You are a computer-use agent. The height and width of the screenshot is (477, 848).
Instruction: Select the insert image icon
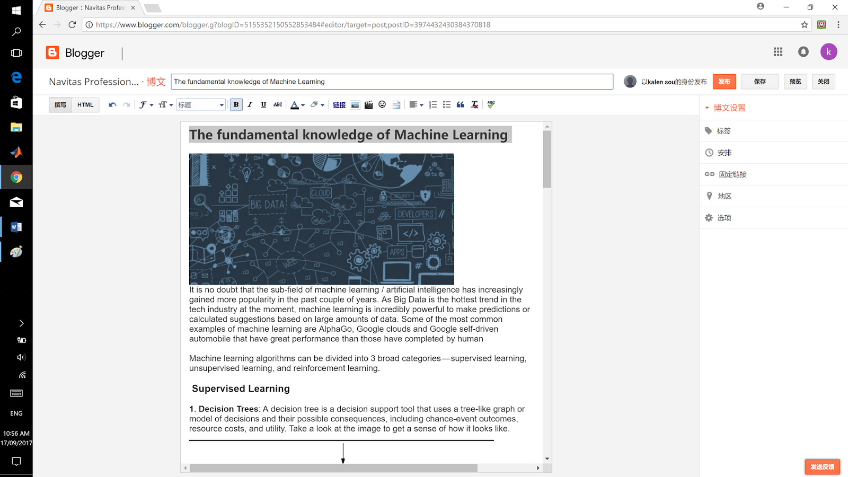pos(354,104)
